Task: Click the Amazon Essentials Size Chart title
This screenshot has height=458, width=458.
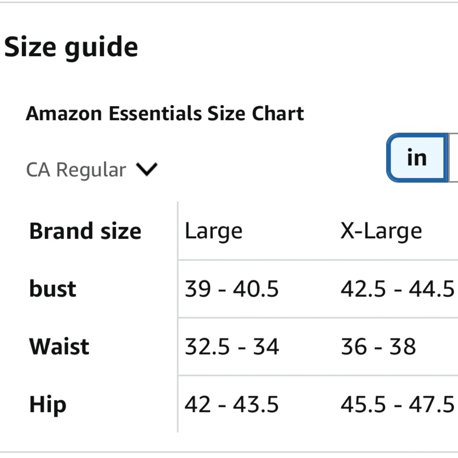Action: pos(165,114)
